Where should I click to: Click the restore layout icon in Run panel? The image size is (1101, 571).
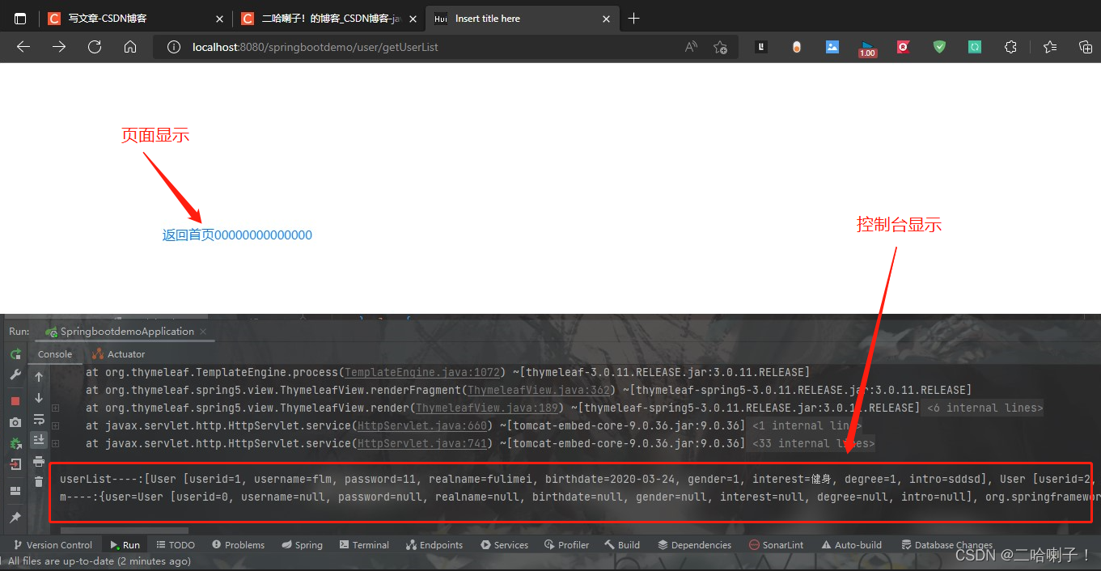pyautogui.click(x=15, y=491)
